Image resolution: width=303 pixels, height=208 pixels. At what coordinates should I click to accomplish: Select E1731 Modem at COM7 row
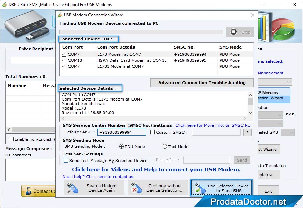(x=157, y=66)
